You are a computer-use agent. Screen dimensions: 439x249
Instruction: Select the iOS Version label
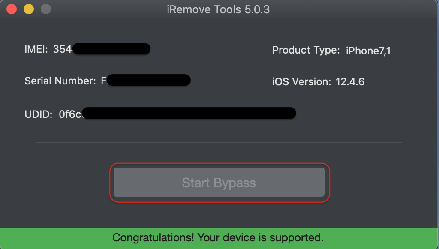click(x=301, y=82)
